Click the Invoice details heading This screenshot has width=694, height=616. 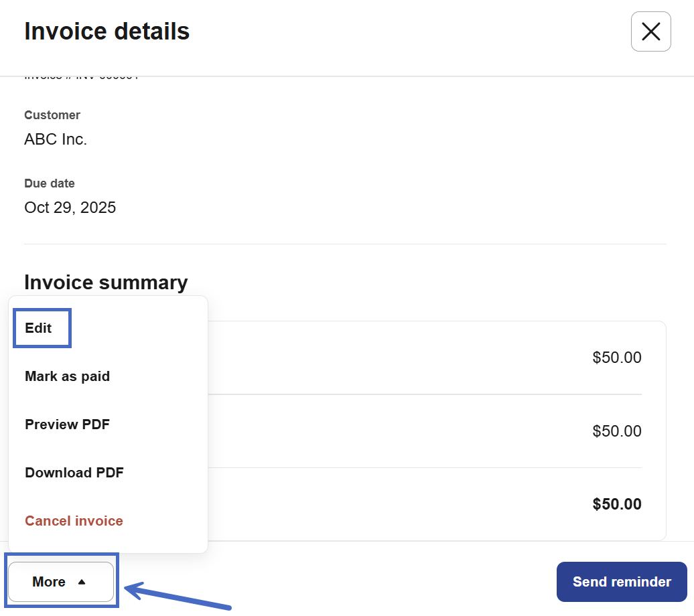[107, 31]
